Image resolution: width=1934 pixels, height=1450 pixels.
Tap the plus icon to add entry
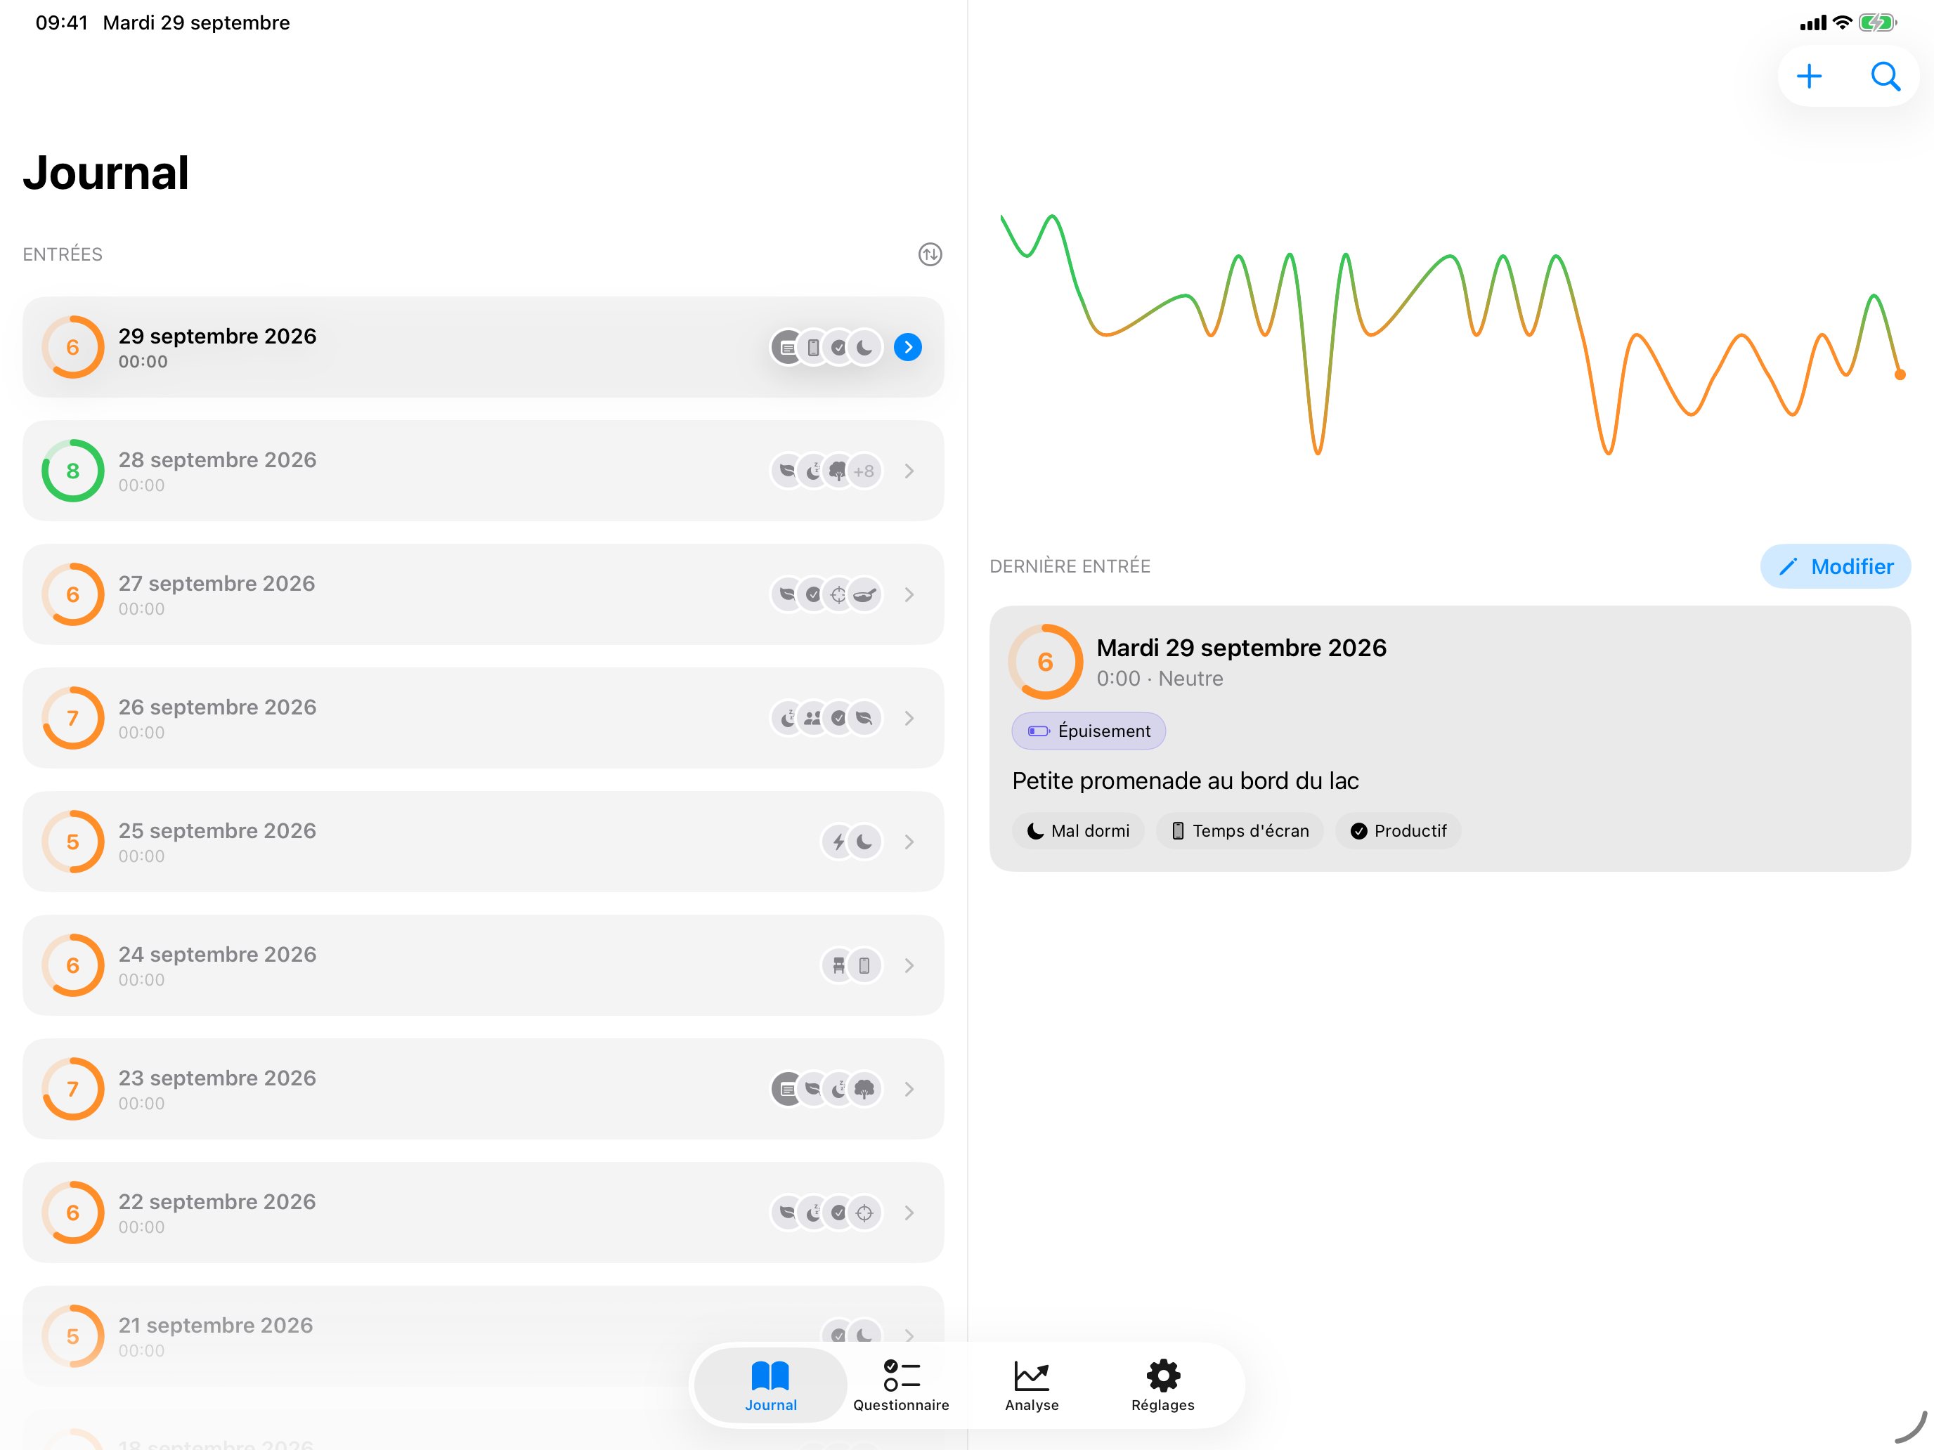pyautogui.click(x=1809, y=77)
